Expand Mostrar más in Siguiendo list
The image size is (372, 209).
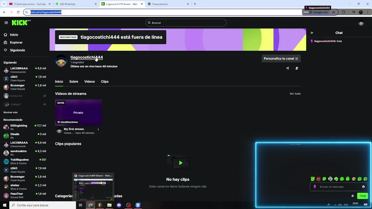point(10,112)
